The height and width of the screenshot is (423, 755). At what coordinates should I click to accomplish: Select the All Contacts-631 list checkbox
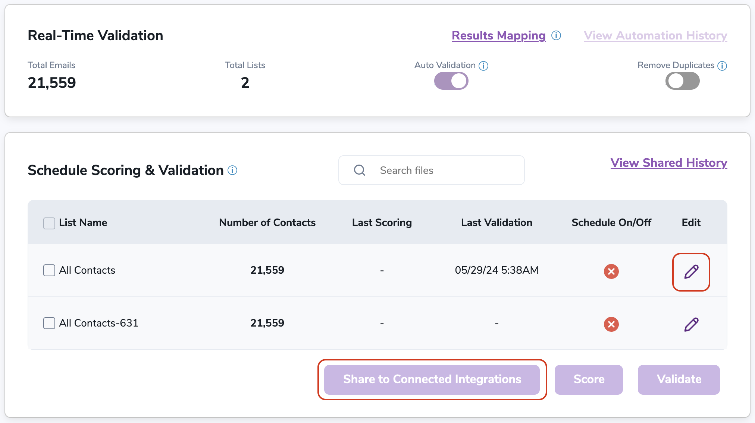[49, 323]
